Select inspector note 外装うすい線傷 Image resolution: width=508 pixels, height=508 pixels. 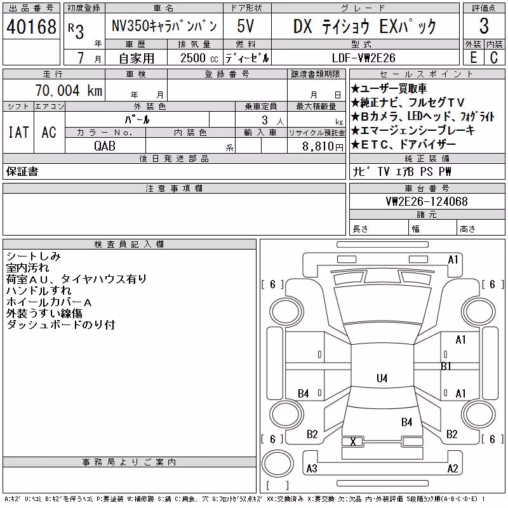click(44, 313)
